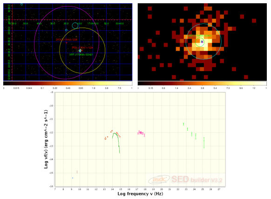Click the right color scale bar under X-ray image
This screenshot has height=199, width=271.
(202, 83)
